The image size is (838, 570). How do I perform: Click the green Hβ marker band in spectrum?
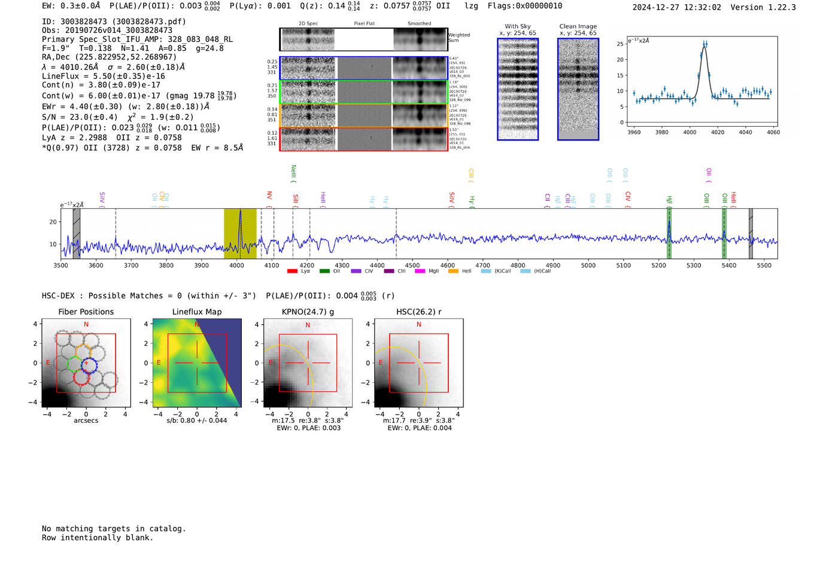coord(669,233)
